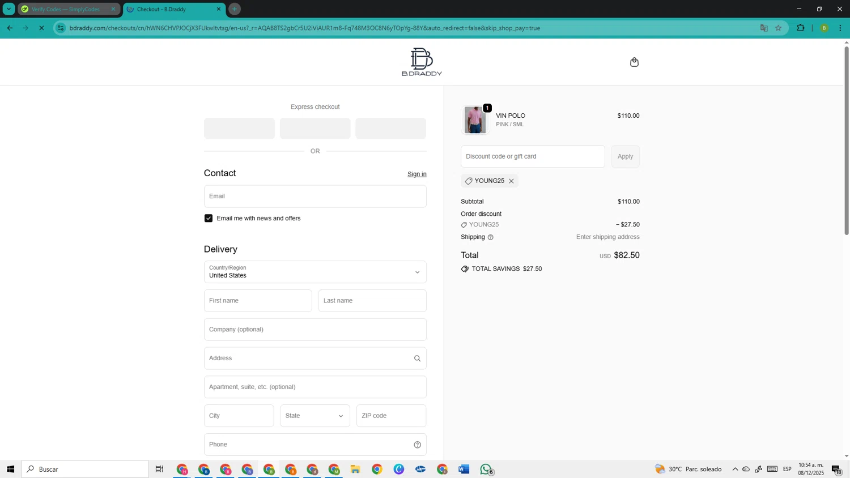This screenshot has height=478, width=850.
Task: Toggle Email me with news and offers checkbox
Action: point(209,218)
